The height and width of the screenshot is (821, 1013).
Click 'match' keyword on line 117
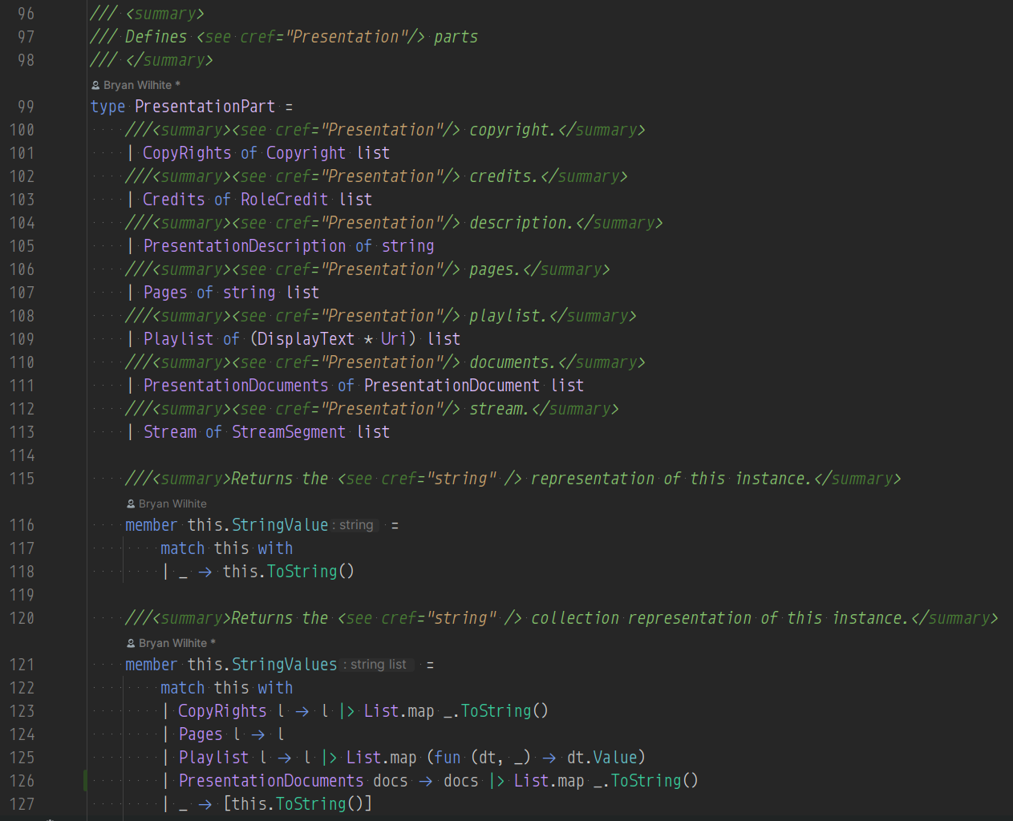(182, 548)
